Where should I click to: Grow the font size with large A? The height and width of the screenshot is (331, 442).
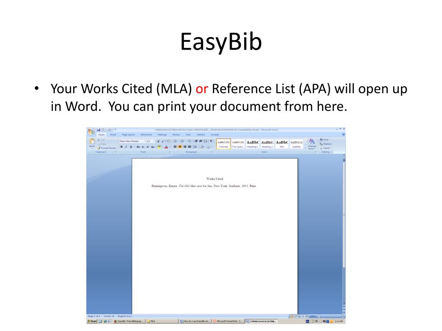pos(158,141)
